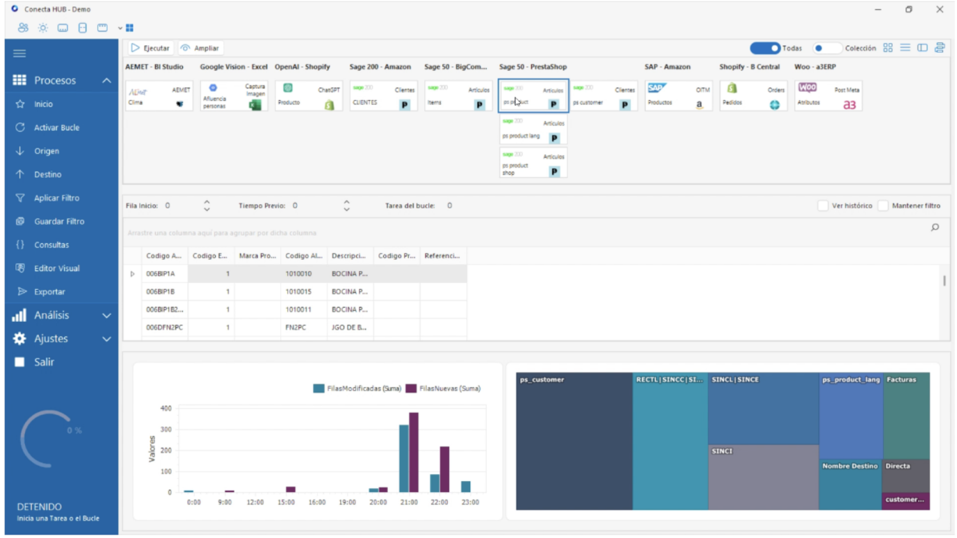Tick the Mantener filtro checkbox
The width and height of the screenshot is (957, 538).
click(883, 206)
